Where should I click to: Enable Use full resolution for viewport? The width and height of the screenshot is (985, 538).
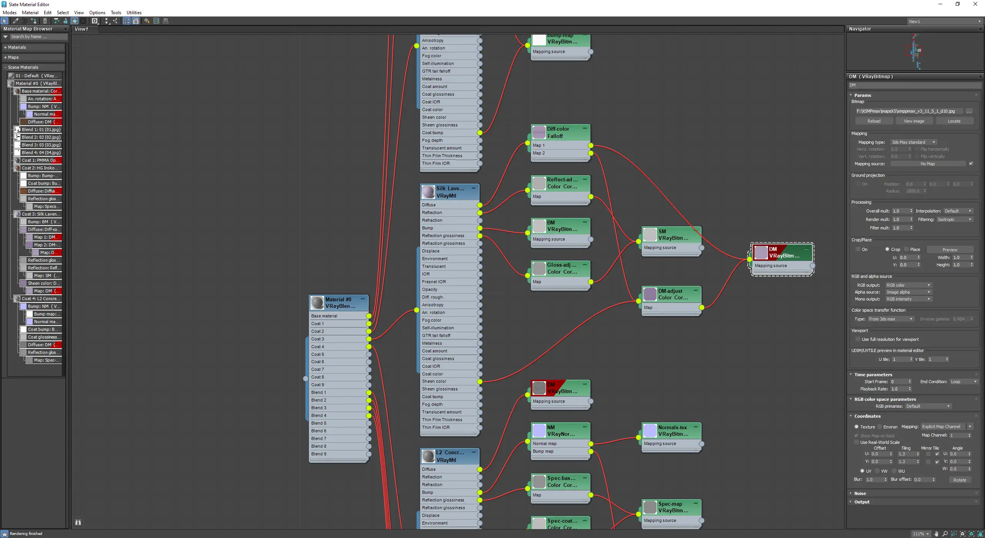click(x=858, y=339)
